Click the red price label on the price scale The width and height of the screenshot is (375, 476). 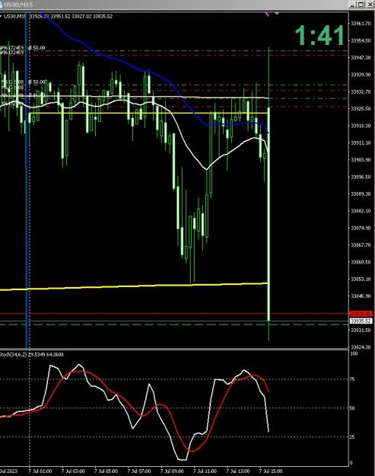pyautogui.click(x=361, y=314)
